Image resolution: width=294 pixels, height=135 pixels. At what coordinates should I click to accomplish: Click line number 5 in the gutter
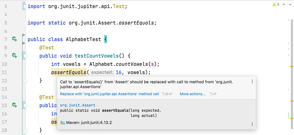[6, 23]
